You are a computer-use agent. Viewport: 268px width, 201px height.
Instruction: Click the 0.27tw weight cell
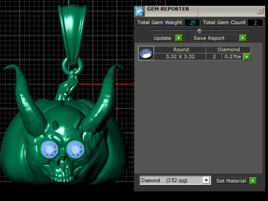point(233,56)
